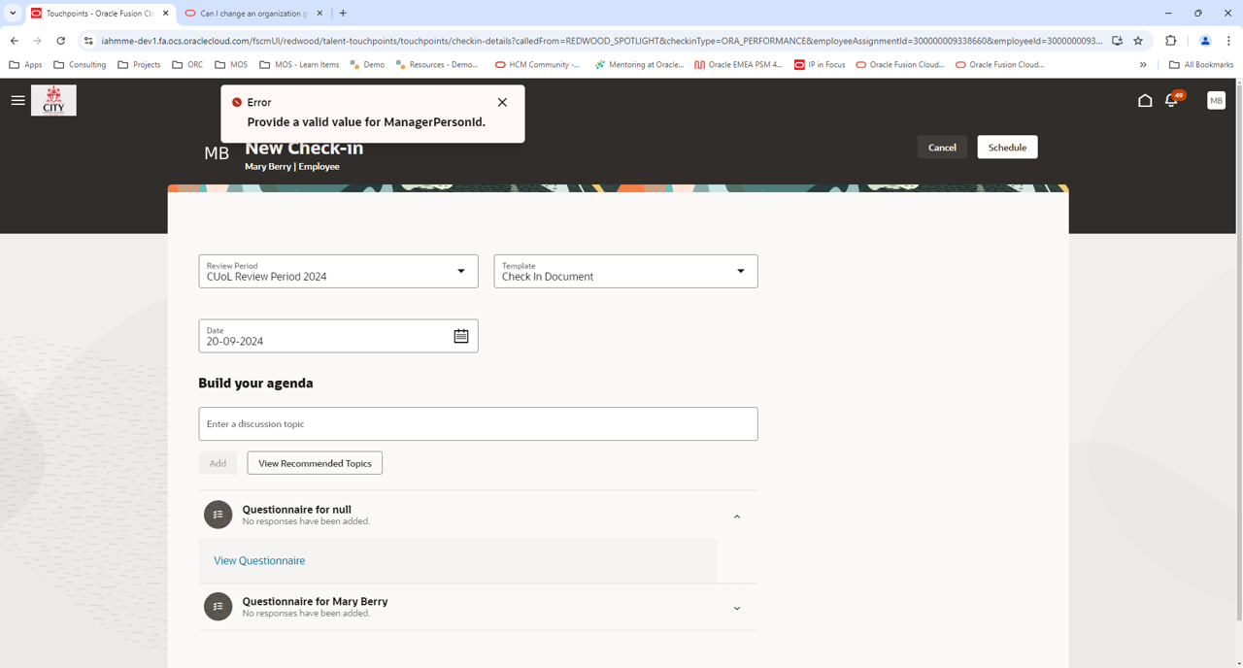Open the MOS bookmarks folder
Viewport: 1243px width, 668px height.
point(231,65)
